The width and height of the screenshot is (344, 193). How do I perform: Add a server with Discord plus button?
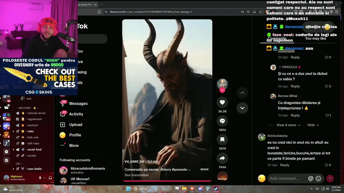tap(6, 152)
